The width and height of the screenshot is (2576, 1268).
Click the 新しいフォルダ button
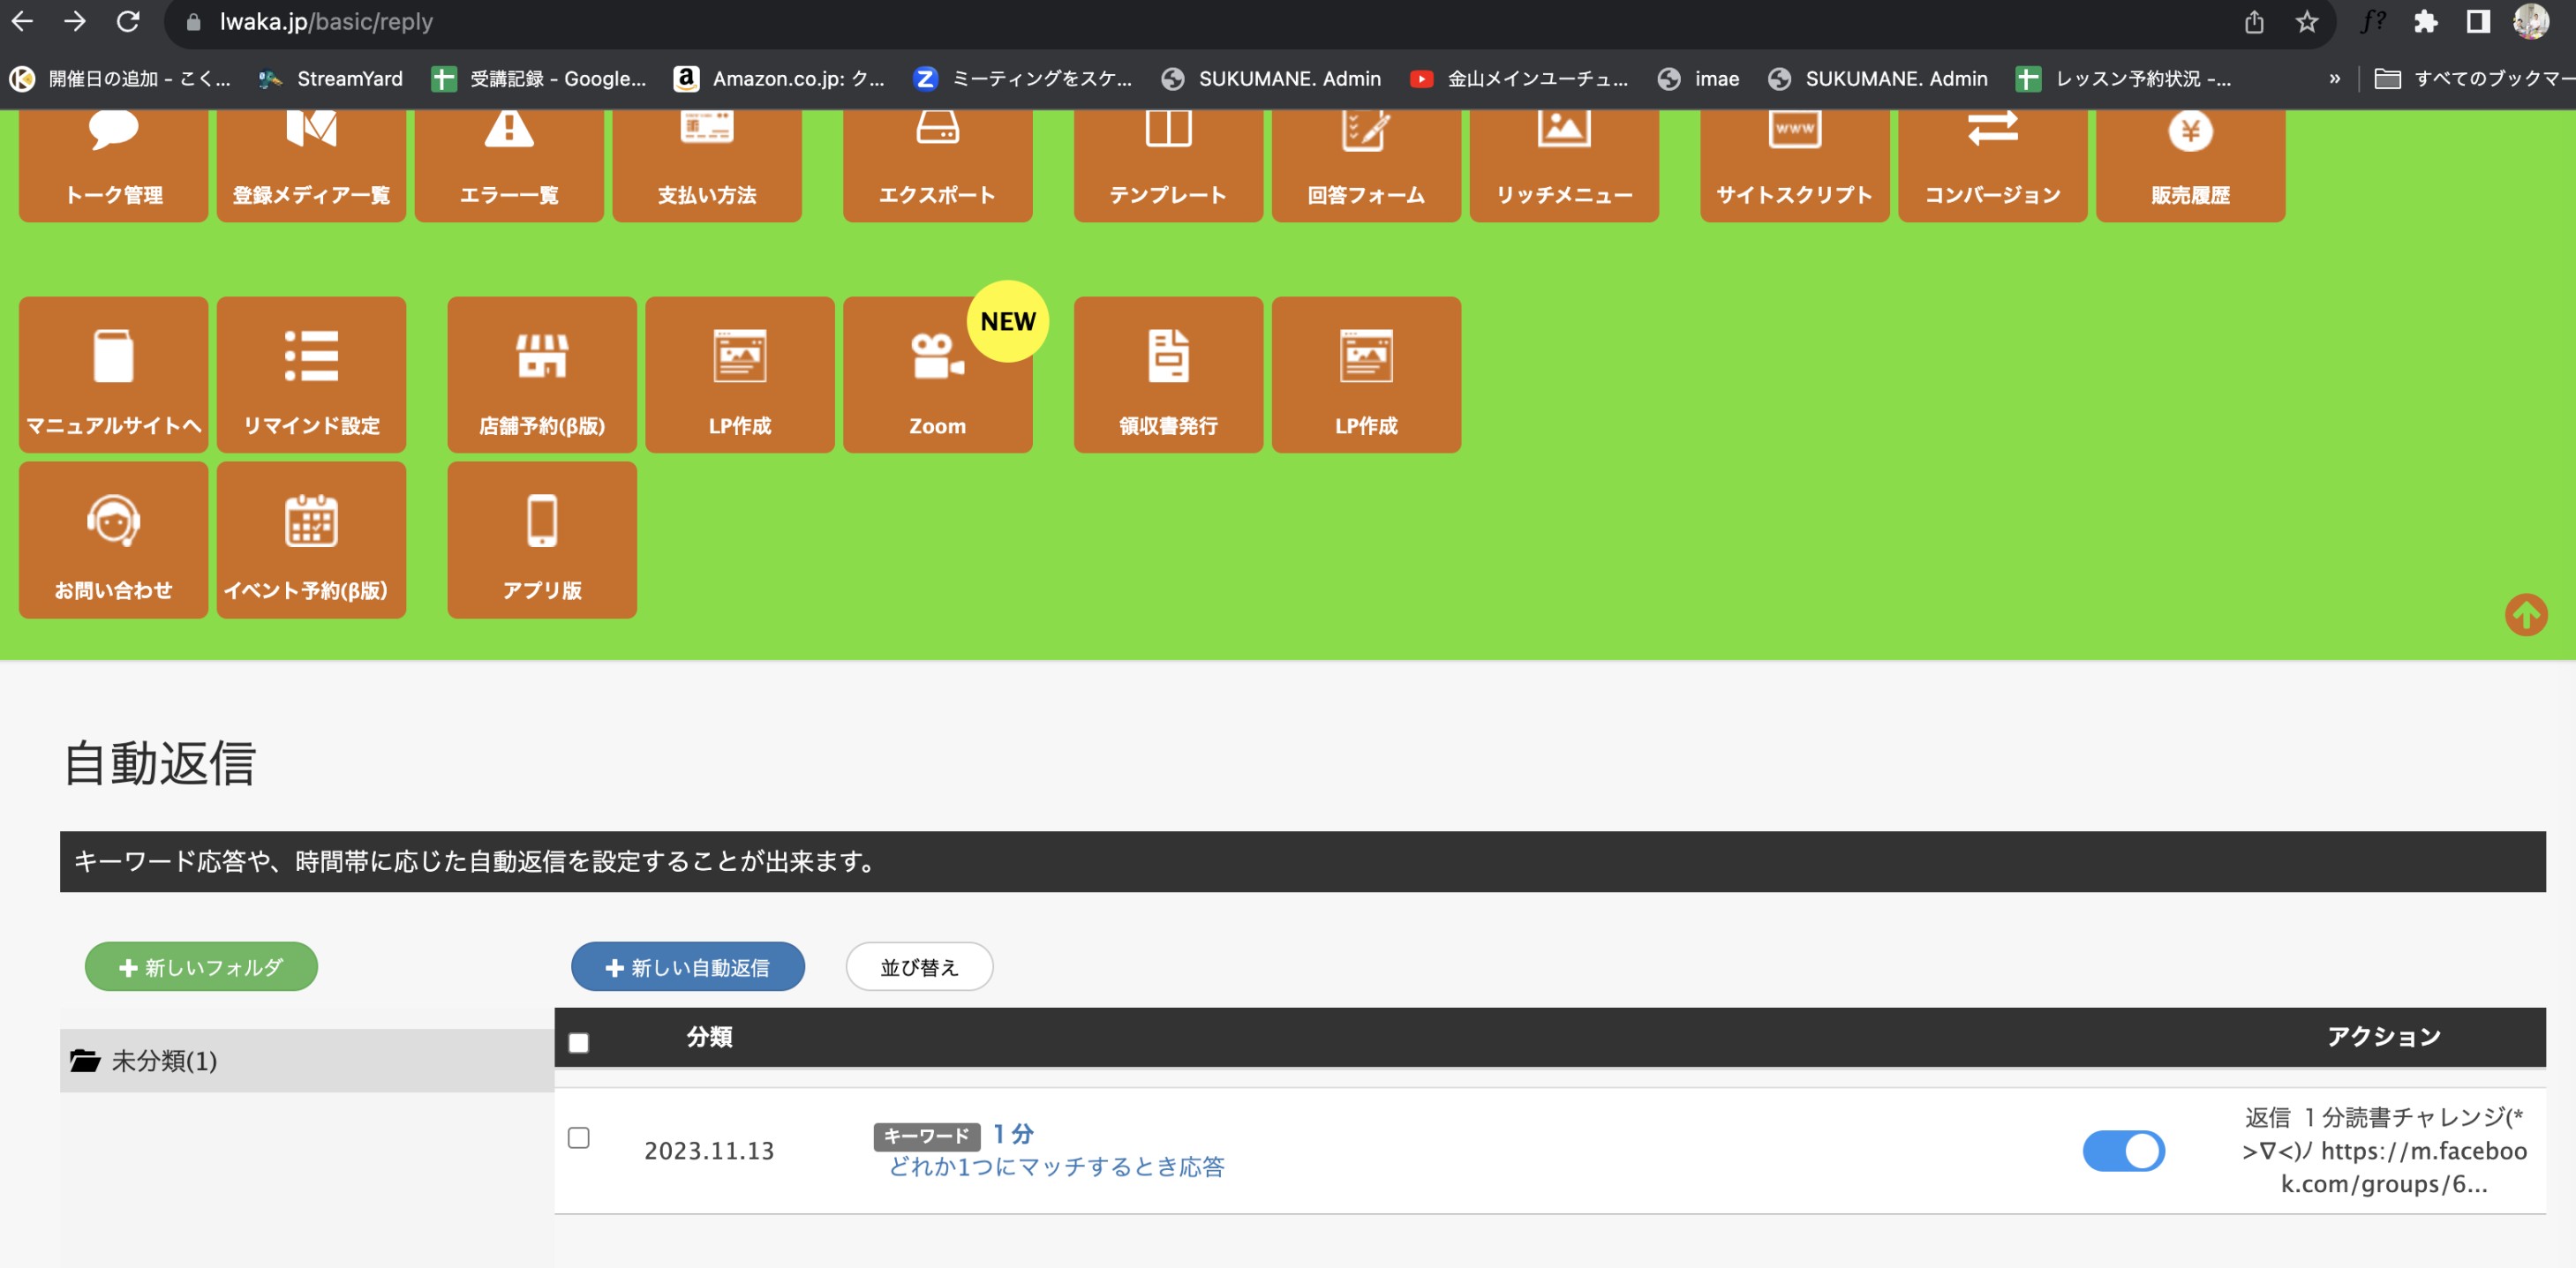[x=201, y=966]
